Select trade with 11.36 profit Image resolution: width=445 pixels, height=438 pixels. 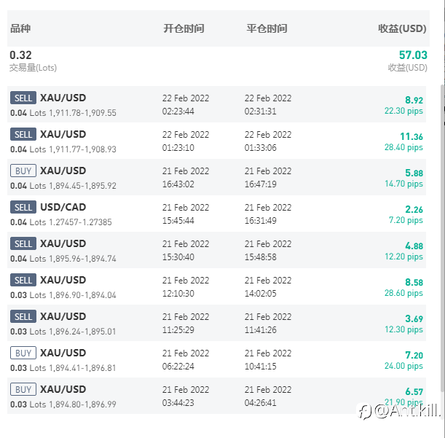coord(216,141)
